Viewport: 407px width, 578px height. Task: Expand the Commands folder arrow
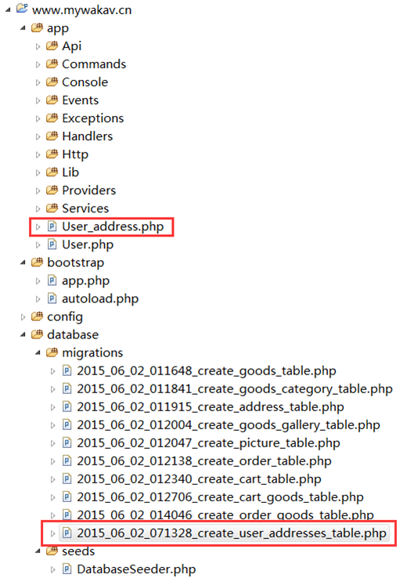pos(38,64)
